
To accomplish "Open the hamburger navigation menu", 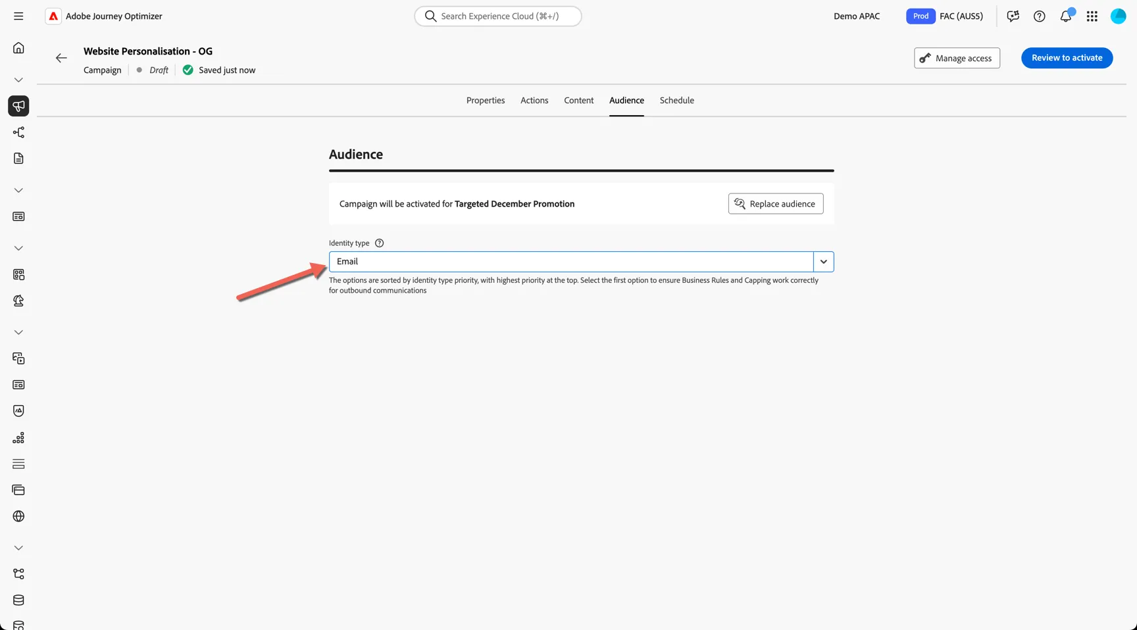I will coord(18,16).
